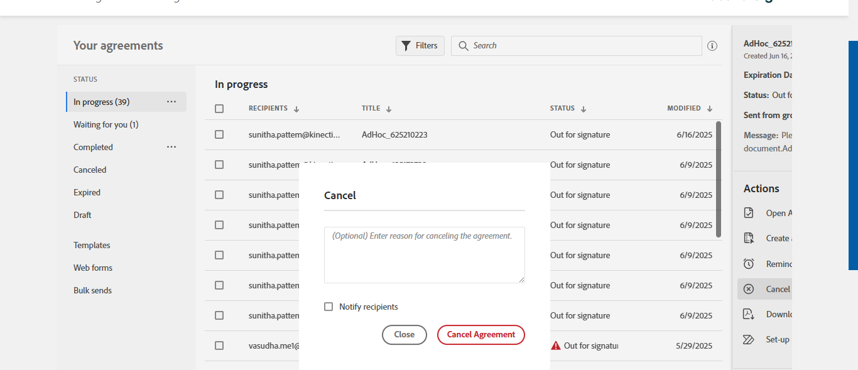The image size is (858, 370).
Task: Click the Remind clock icon in Actions
Action: click(749, 264)
